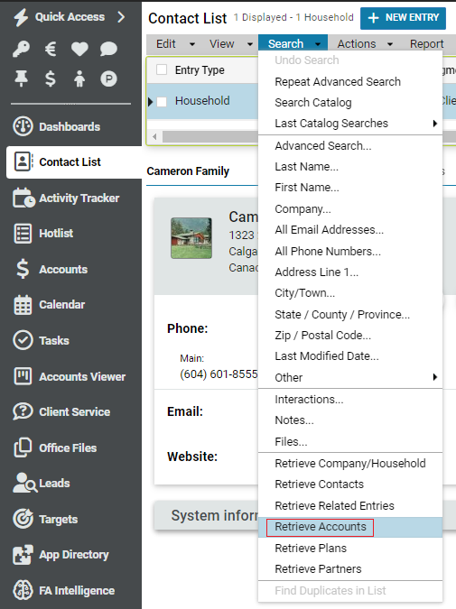Expand Last Catalog Searches submenu

pyautogui.click(x=435, y=124)
